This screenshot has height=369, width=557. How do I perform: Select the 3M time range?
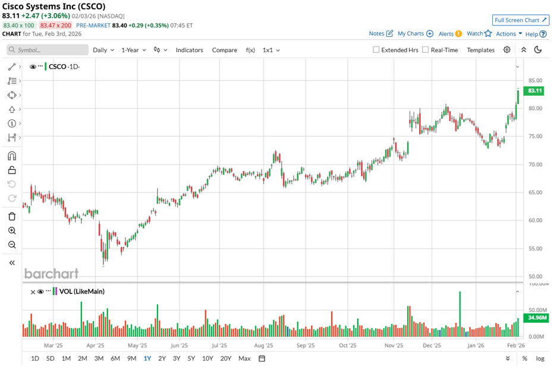click(x=99, y=358)
